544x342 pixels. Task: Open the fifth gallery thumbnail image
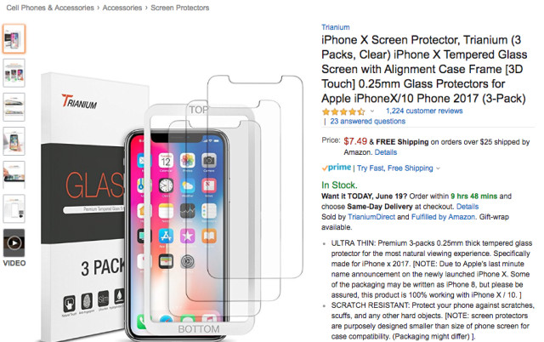(14, 174)
